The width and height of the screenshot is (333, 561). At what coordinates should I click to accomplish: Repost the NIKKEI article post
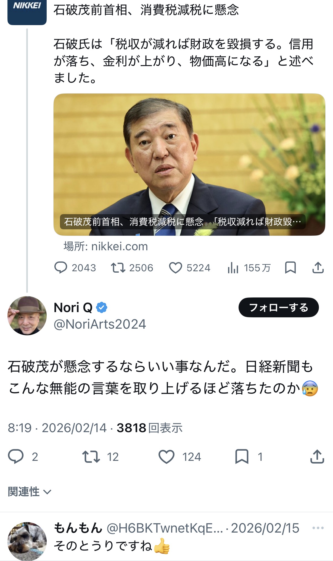pos(118,268)
